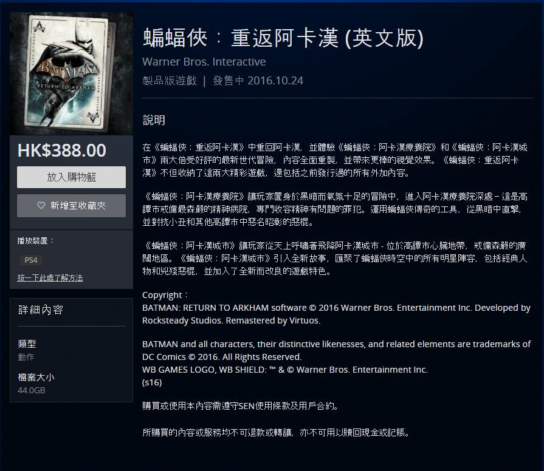Click the SEN terms of use sentence

coord(241,406)
